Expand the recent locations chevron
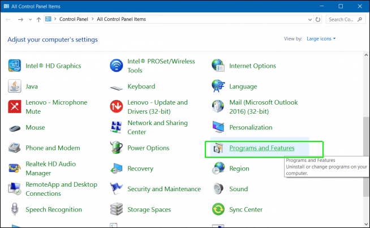 tap(30, 20)
